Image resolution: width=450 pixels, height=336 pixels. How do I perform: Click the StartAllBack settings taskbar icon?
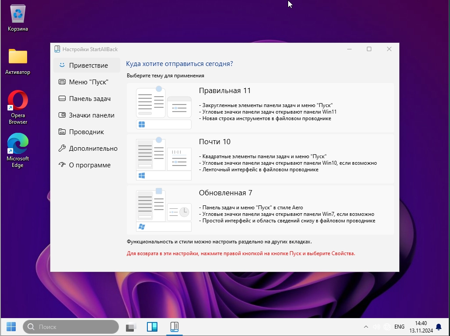coord(174,327)
